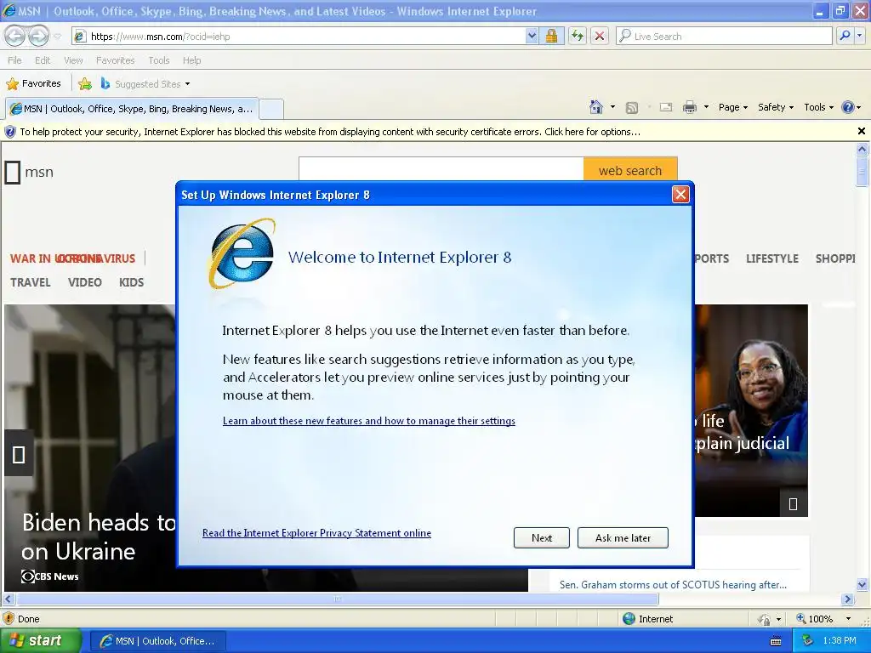This screenshot has width=871, height=653.
Task: Open the File menu
Action: (x=15, y=60)
